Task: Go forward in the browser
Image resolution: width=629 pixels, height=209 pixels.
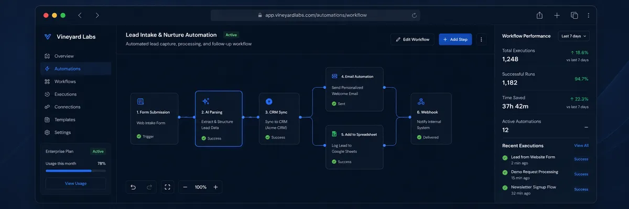Action: click(97, 15)
